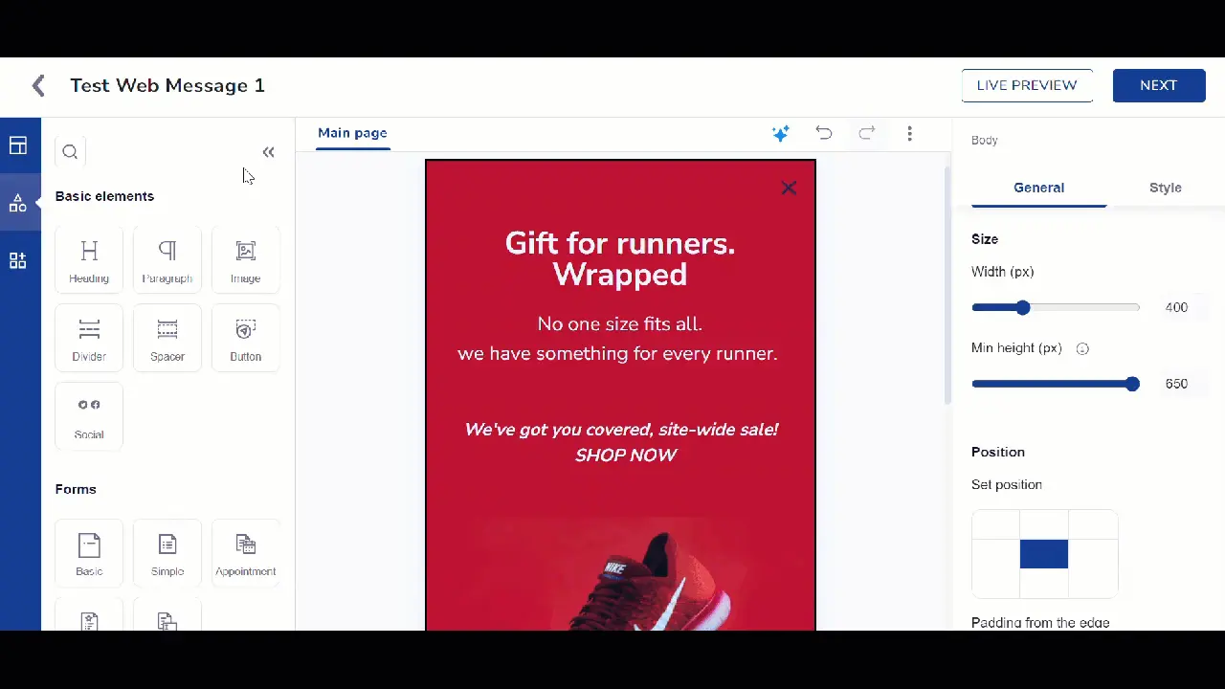The height and width of the screenshot is (689, 1225).
Task: Click the Body breadcrumb label
Action: pyautogui.click(x=985, y=140)
